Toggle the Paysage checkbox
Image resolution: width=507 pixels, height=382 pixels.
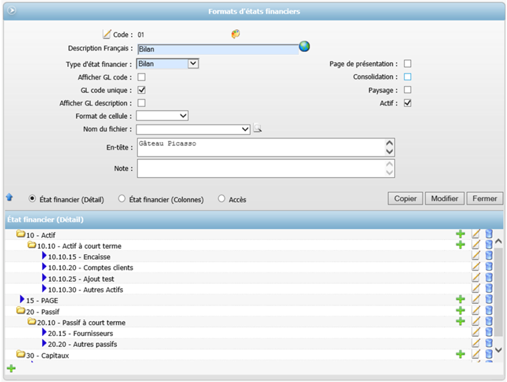408,90
